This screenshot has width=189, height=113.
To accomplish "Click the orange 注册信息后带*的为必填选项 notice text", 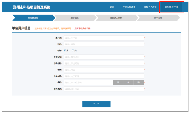I will [53, 28].
